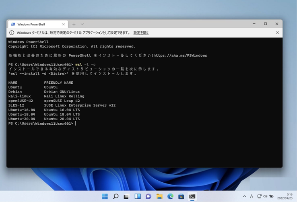
Task: Dismiss the default terminal info bar
Action: (x=277, y=33)
